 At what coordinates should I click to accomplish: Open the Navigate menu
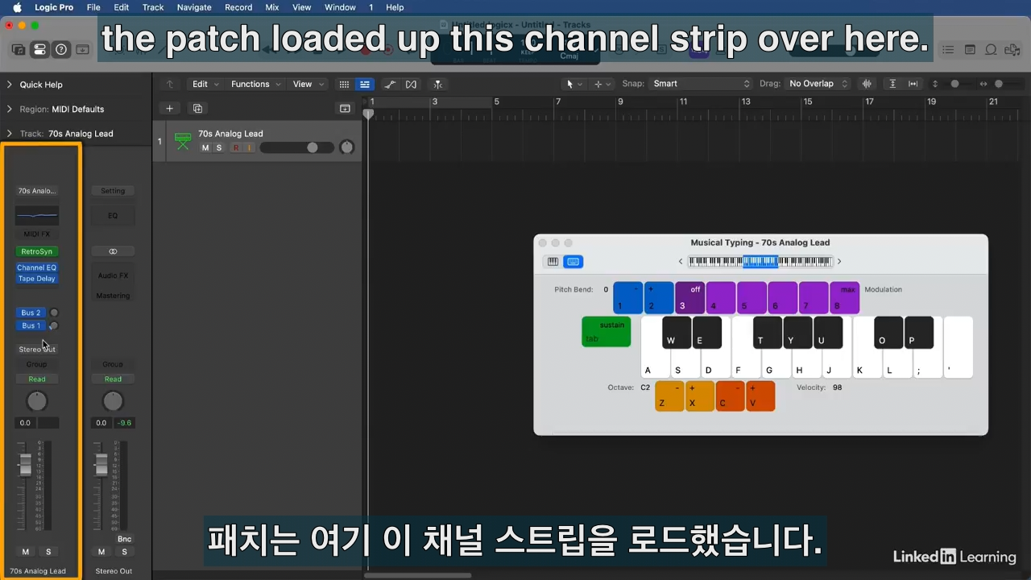194,7
